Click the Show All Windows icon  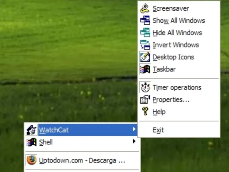click(x=145, y=20)
